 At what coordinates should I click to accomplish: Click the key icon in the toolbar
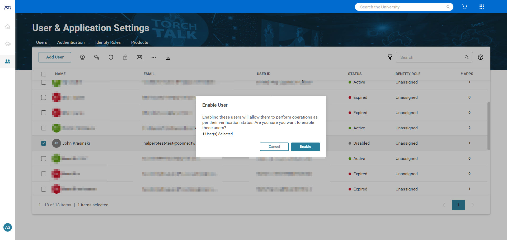97,57
